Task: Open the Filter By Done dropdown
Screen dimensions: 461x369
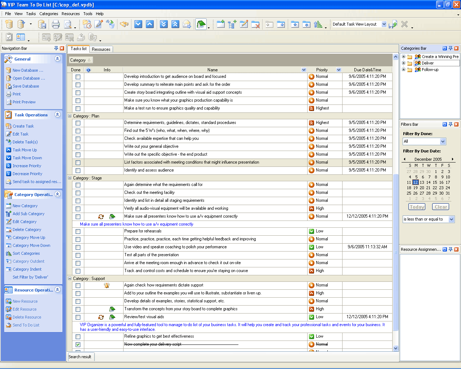Action: 443,142
